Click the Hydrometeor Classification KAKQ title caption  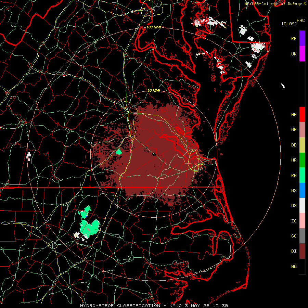pyautogui.click(x=154, y=306)
